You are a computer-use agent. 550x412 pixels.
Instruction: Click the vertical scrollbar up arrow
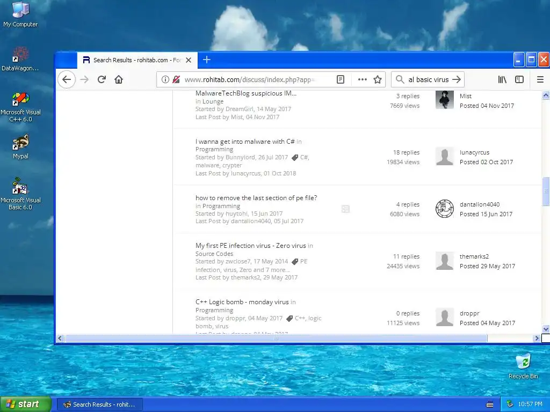click(546, 94)
